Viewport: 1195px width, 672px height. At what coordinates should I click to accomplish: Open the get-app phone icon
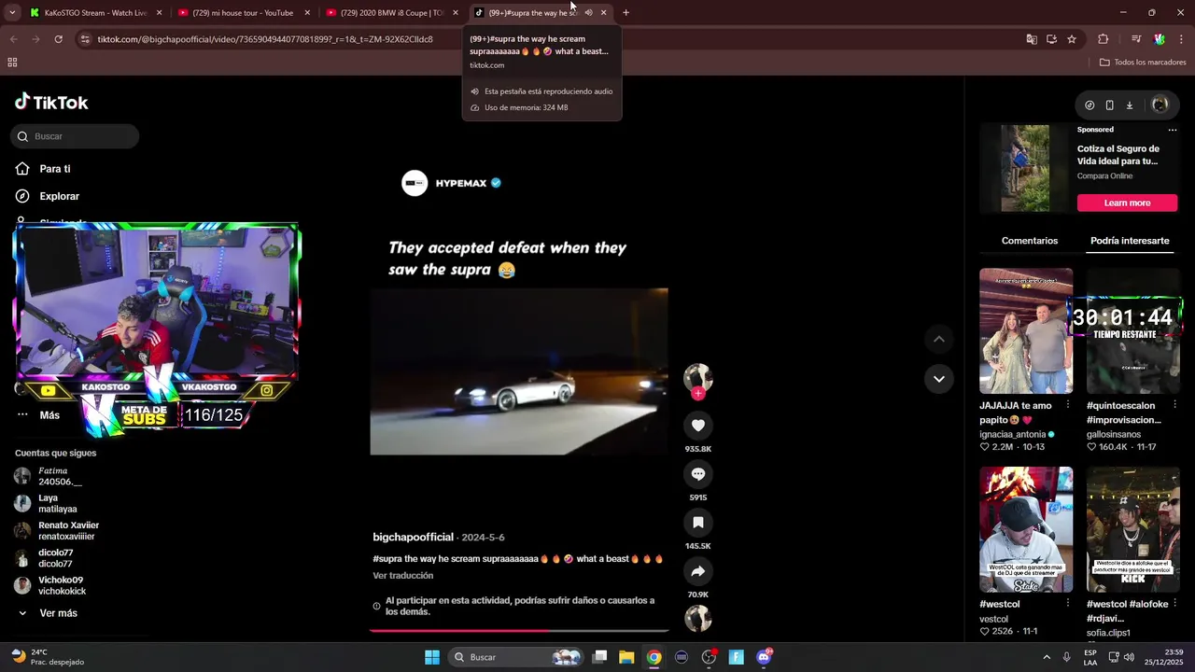pos(1109,105)
